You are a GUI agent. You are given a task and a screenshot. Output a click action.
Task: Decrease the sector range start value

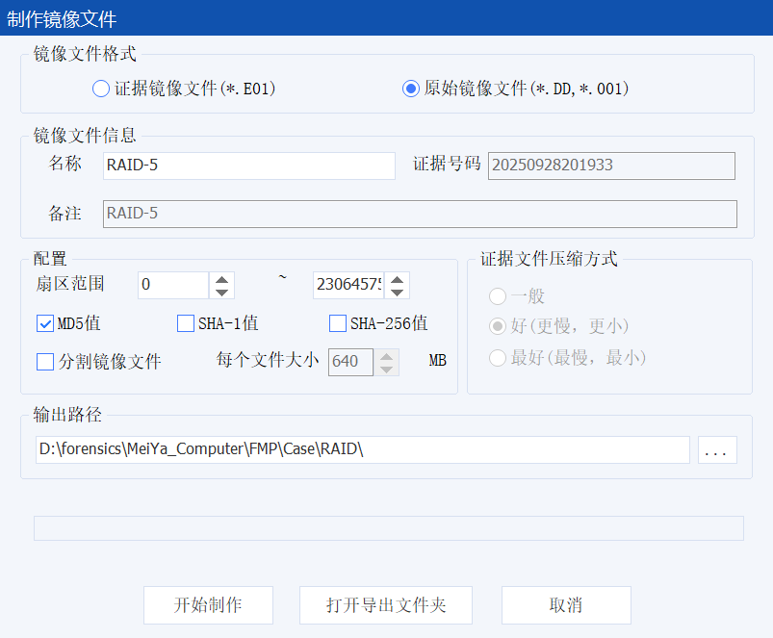[222, 292]
